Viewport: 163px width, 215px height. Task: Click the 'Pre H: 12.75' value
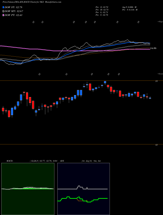(102, 10)
